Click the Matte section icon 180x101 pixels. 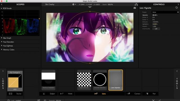62,94
